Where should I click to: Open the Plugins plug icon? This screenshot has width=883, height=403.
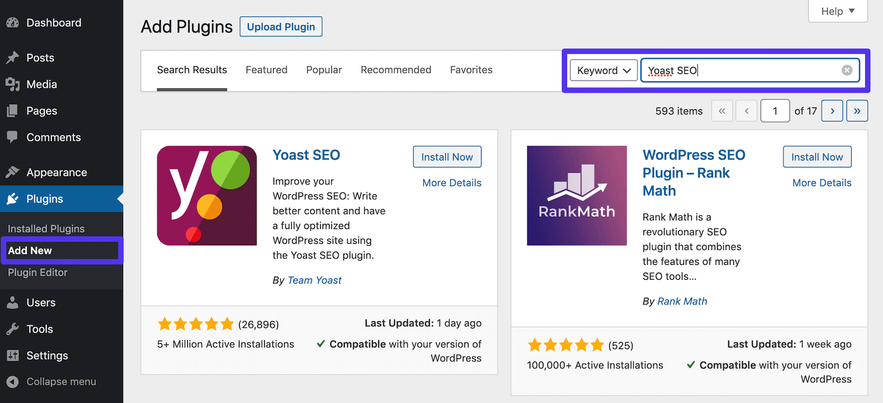point(13,199)
